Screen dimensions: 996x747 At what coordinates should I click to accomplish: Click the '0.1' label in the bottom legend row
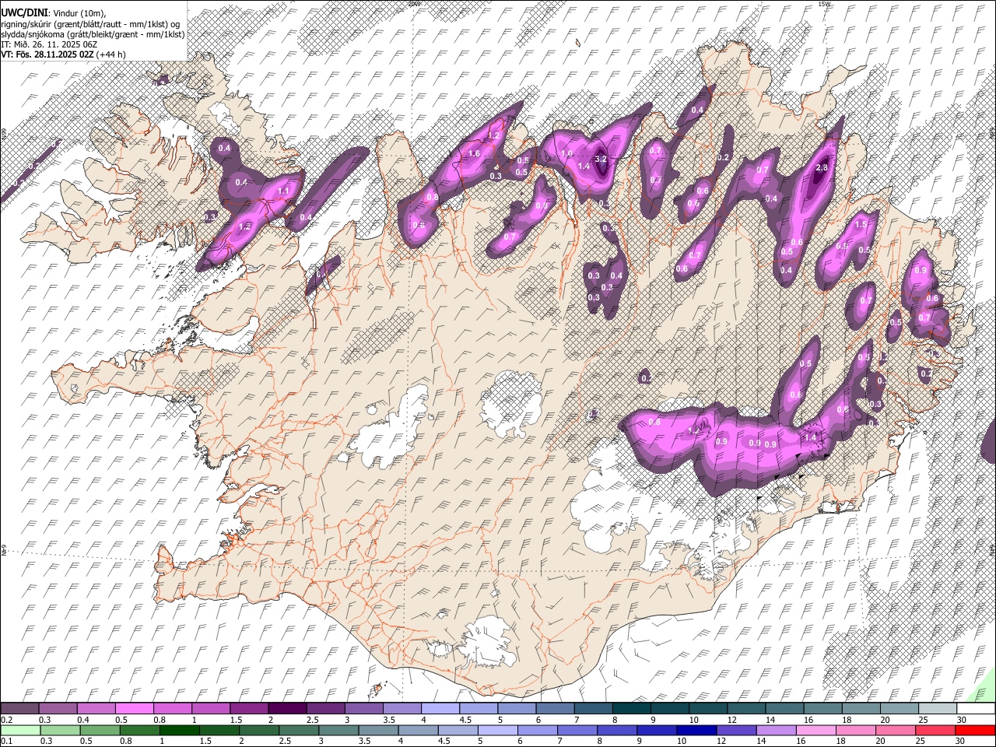coord(7,741)
